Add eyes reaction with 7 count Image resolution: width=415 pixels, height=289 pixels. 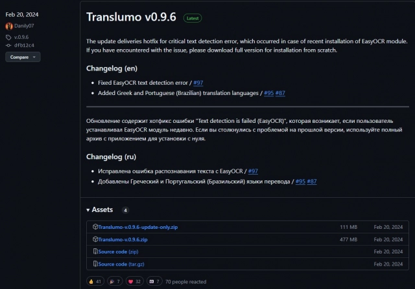click(154, 282)
